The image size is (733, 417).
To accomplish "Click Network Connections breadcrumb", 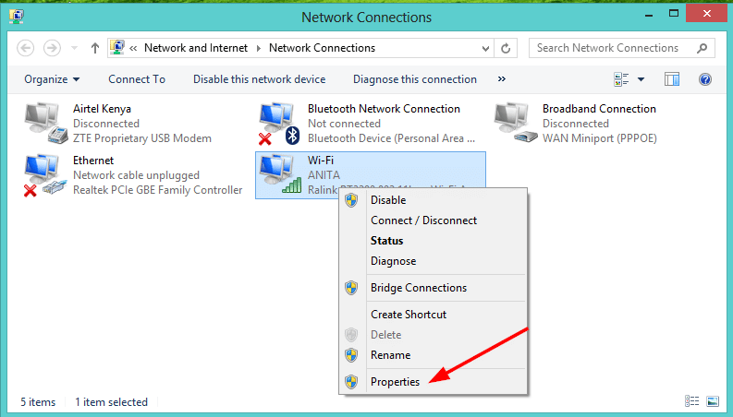I will [322, 48].
